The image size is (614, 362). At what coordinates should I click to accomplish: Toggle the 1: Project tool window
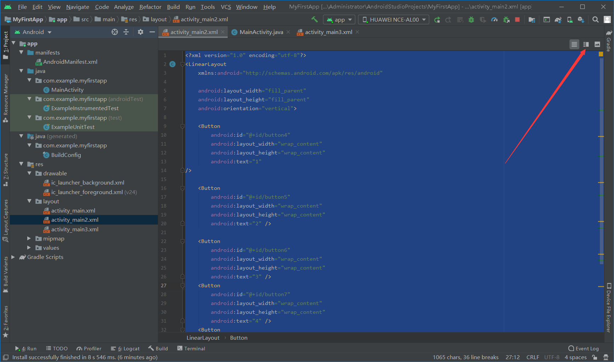(x=5, y=45)
